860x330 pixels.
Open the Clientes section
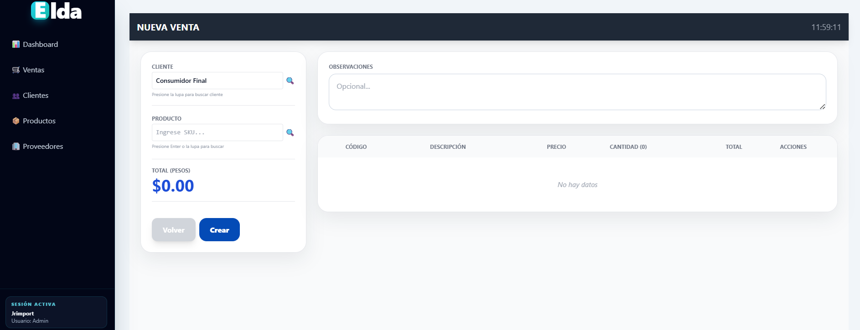(x=36, y=95)
